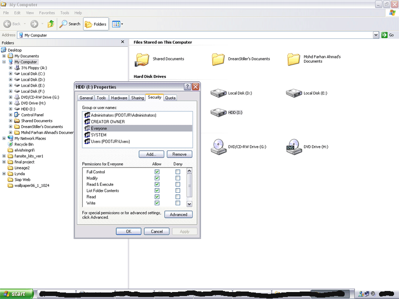
Task: Select Local Disk (E:) drive icon in main pane
Action: click(x=294, y=93)
